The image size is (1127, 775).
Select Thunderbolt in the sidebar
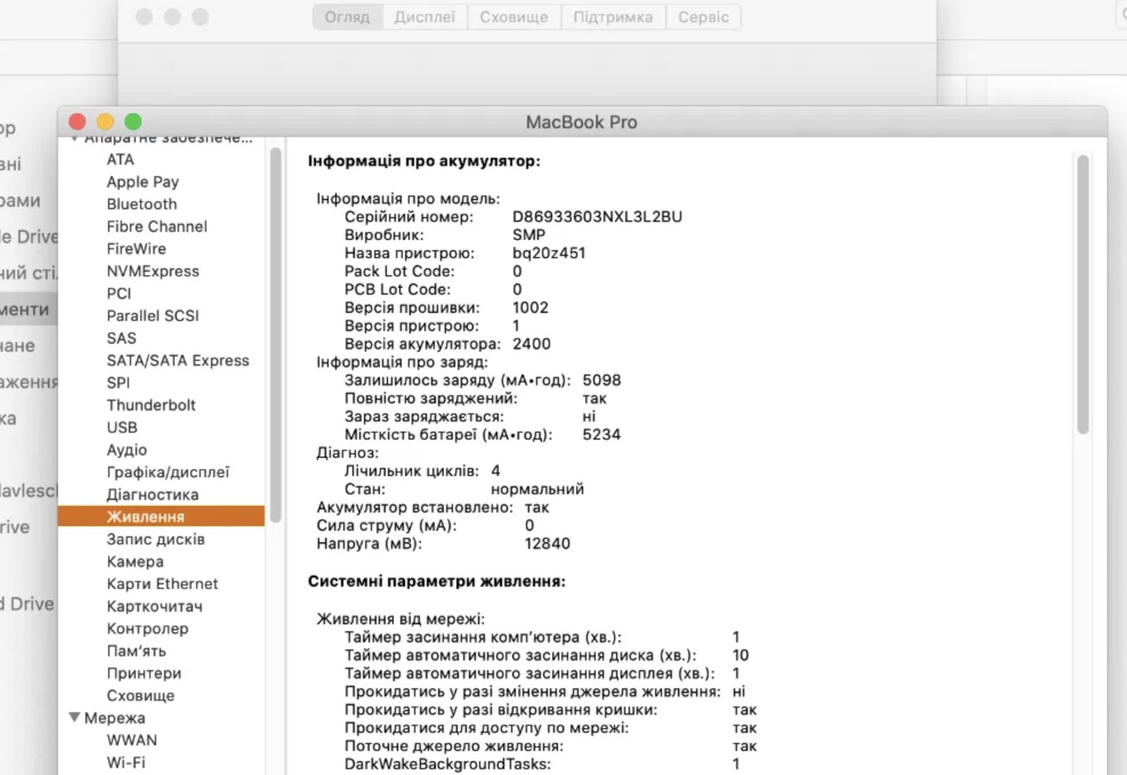[151, 405]
